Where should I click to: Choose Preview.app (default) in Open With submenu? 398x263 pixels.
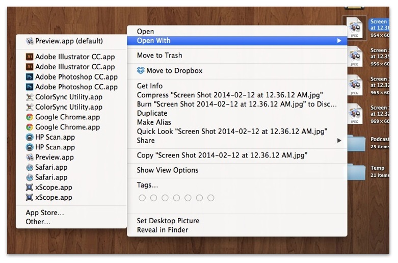click(x=71, y=41)
